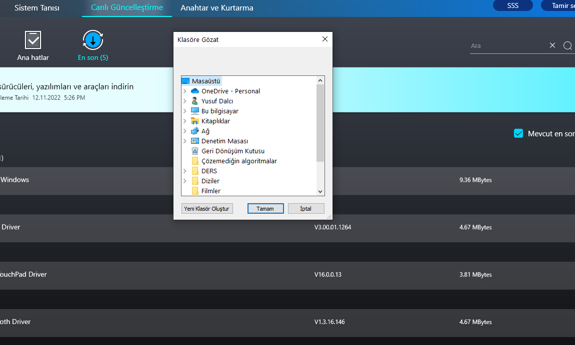Screen dimensions: 575x345
Task: Cancel with the İptal button
Action: (x=306, y=208)
